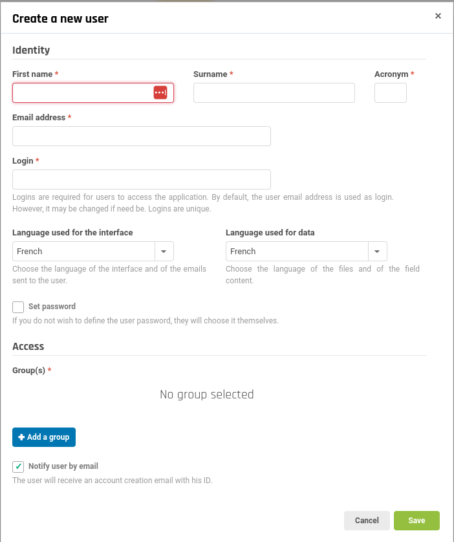
Task: Open the interface language dropdown arrow
Action: tap(164, 251)
